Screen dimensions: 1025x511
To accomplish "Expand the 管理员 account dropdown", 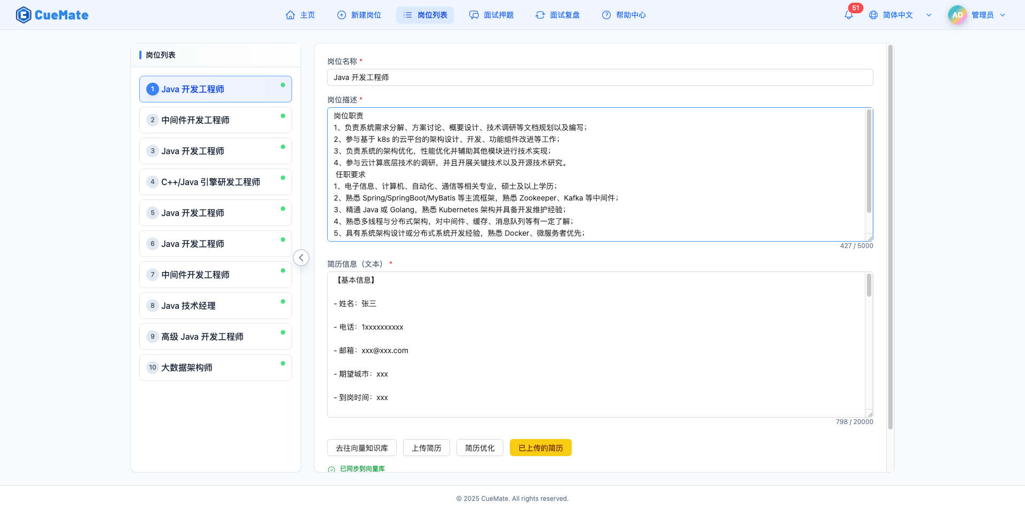I will click(1004, 15).
